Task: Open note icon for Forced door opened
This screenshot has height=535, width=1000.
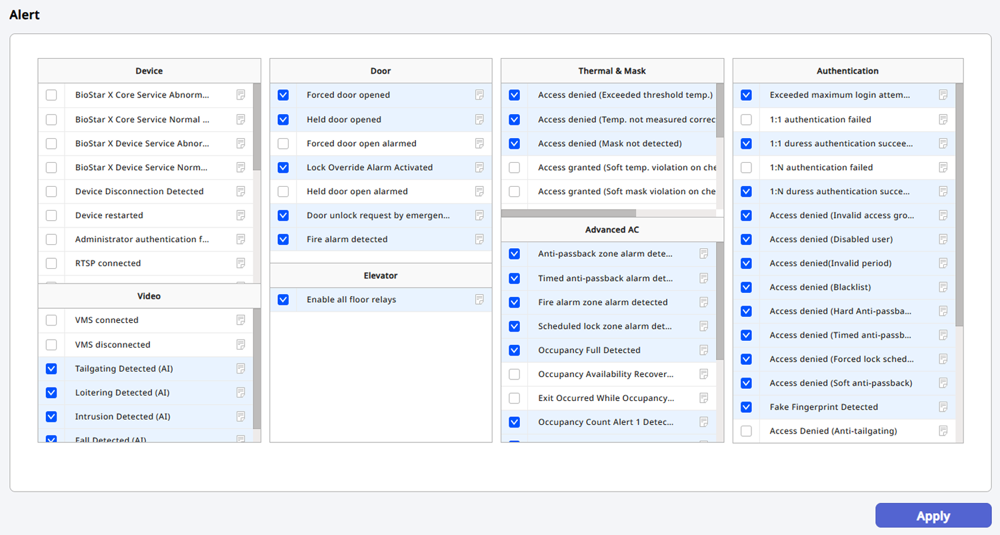Action: [x=479, y=95]
